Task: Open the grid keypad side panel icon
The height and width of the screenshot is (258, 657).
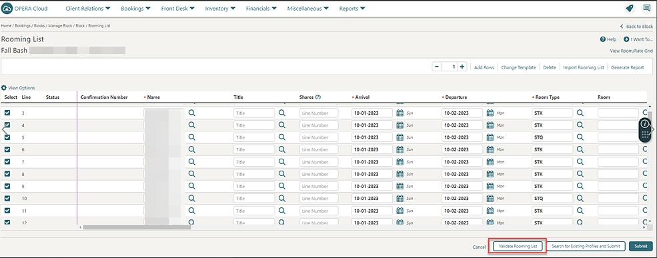Action: (x=645, y=135)
